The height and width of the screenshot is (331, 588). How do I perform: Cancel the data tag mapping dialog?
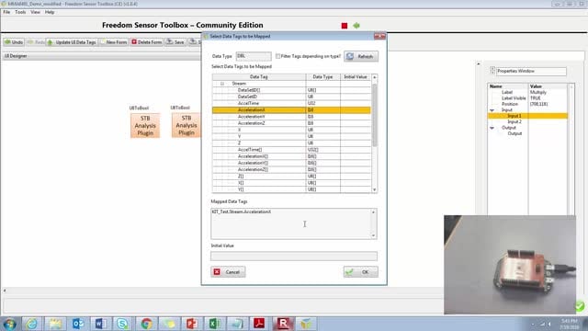(228, 272)
